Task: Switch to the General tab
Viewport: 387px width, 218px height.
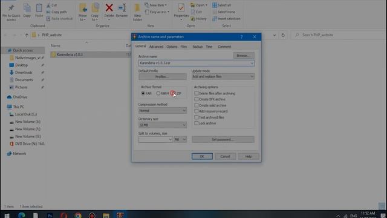Action: [x=140, y=46]
